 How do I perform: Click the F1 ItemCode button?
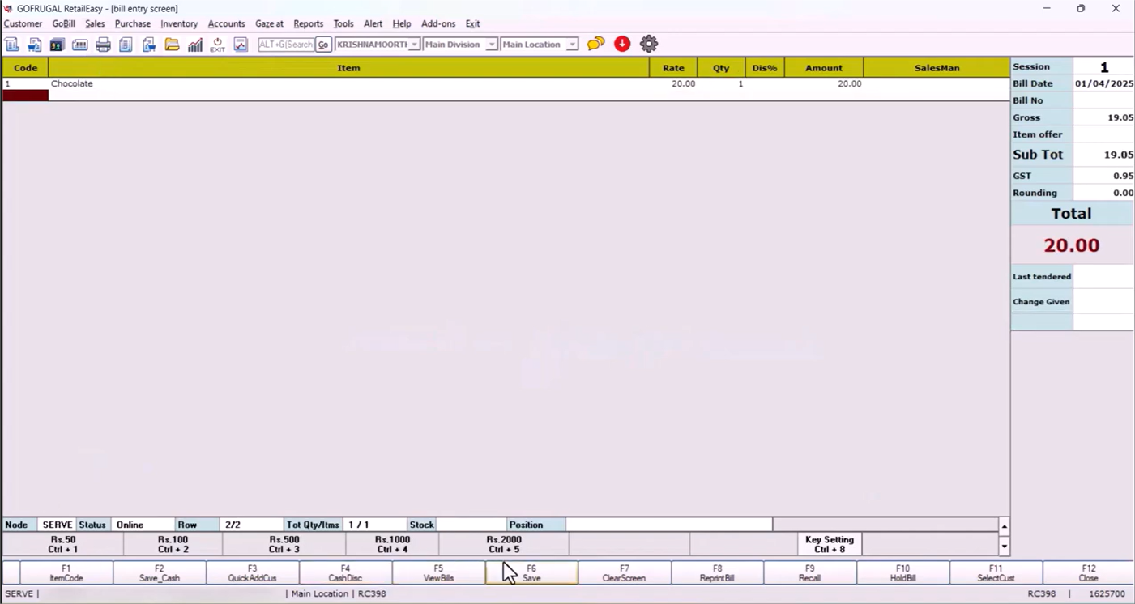click(x=66, y=573)
